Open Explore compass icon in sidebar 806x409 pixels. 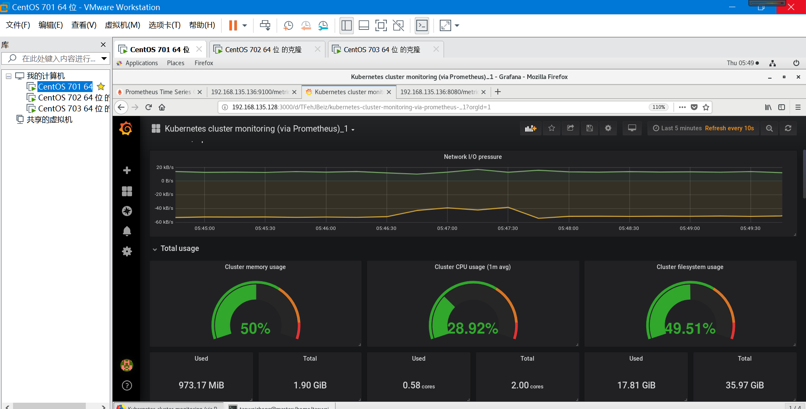(x=127, y=211)
